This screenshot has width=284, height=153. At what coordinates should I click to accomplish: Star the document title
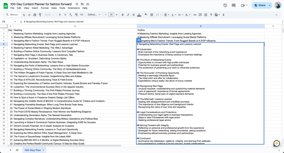click(x=77, y=4)
